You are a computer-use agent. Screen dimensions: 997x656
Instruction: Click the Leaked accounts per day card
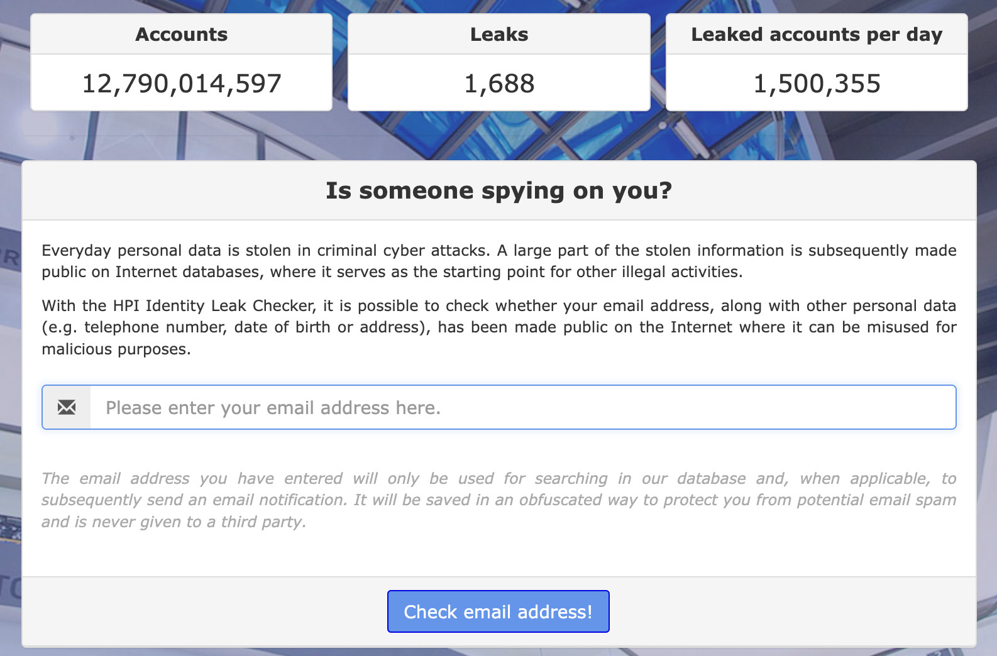pos(817,62)
